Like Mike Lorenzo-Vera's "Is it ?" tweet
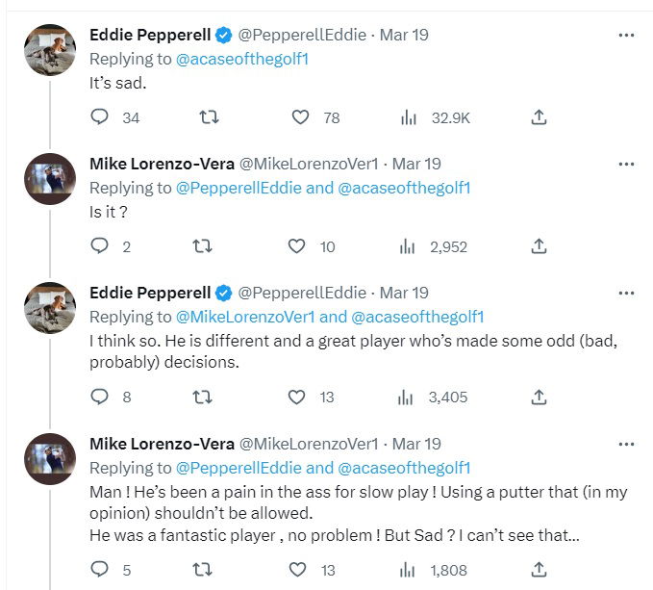 298,246
